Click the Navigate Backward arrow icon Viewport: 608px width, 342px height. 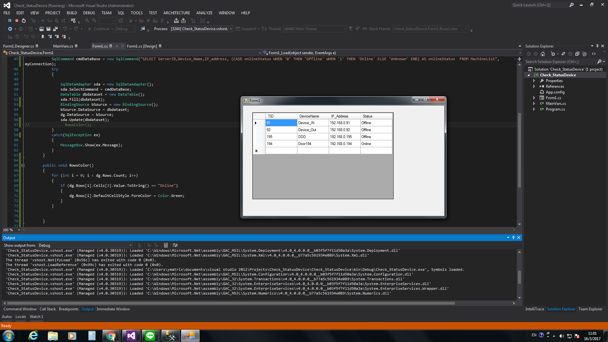[x=10, y=29]
